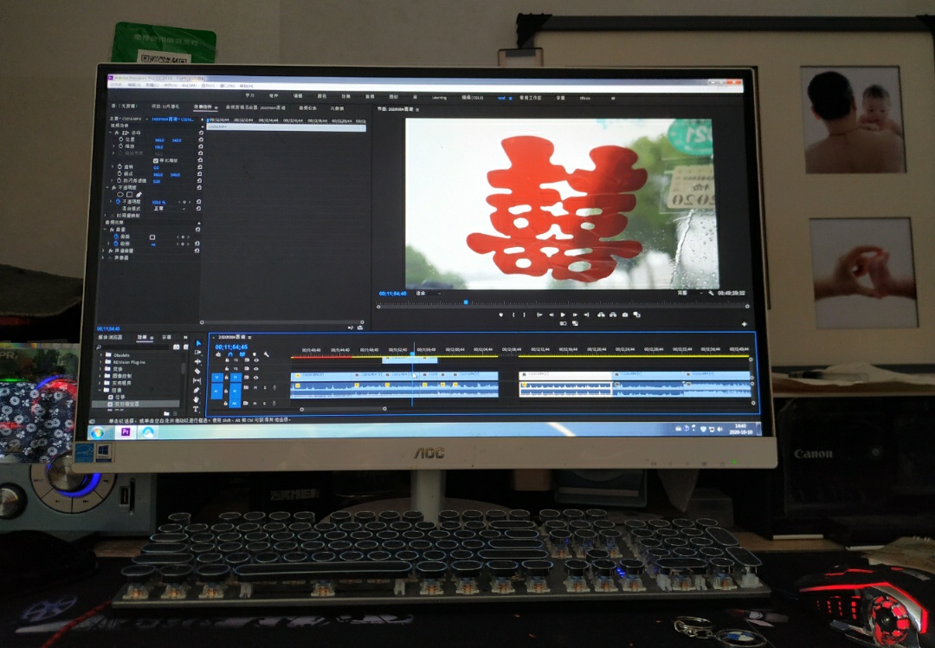Show more workspaces overflow arrows
This screenshot has width=935, height=648.
pyautogui.click(x=612, y=98)
